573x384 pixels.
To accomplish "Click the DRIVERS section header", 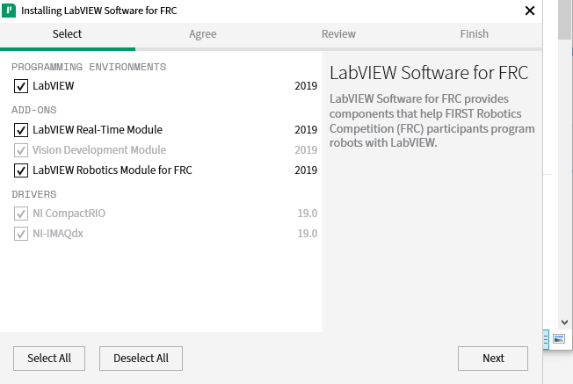I will [x=34, y=194].
